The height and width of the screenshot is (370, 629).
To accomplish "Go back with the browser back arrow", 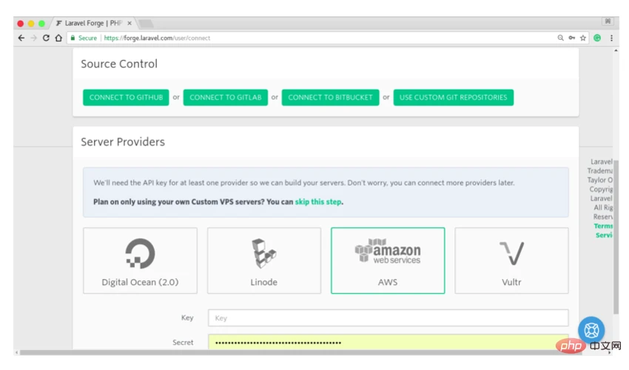I will click(21, 38).
